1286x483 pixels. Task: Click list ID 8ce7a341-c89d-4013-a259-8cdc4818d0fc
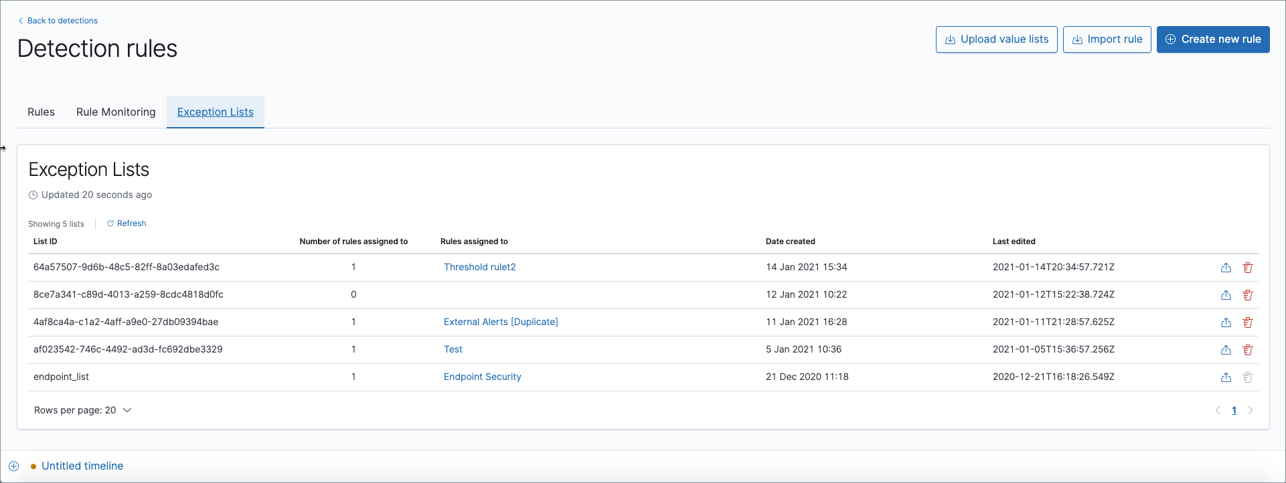[129, 294]
